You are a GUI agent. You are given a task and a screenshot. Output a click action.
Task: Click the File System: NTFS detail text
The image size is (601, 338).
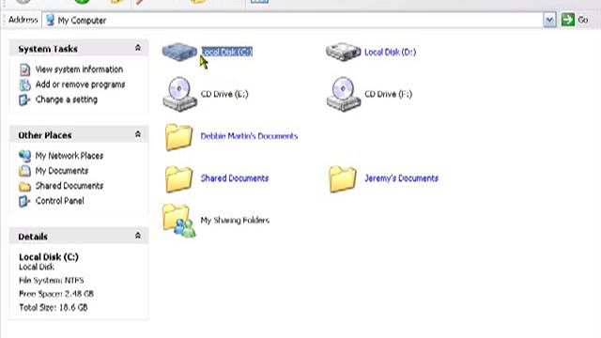(x=52, y=281)
